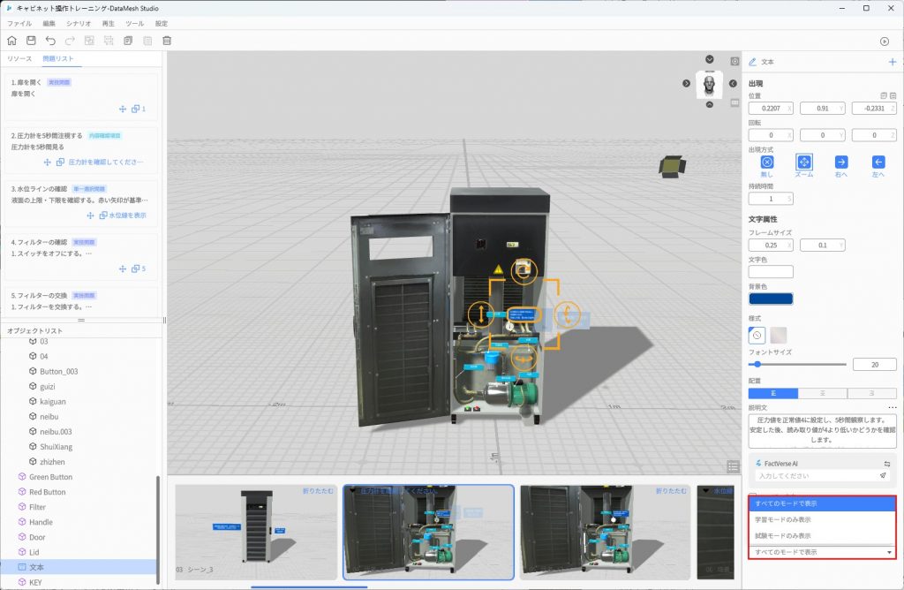Image resolution: width=904 pixels, height=590 pixels.
Task: Choose 学習モードのみ表示 from the dropdown list
Action: (783, 519)
